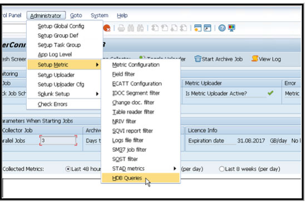
Task: Select App Log Level menu entry
Action: [x=65, y=54]
